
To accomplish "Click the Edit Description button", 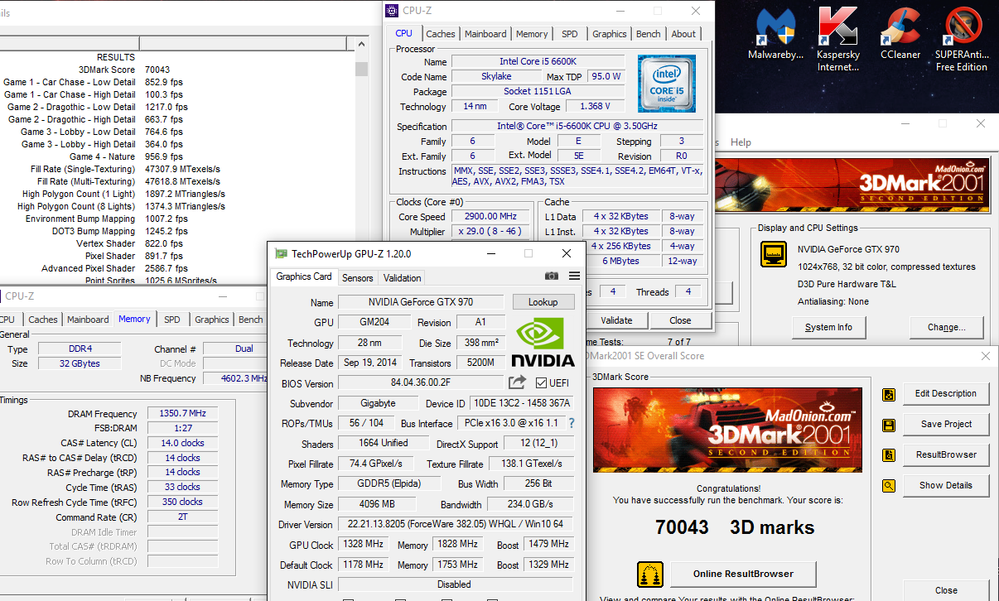I will click(x=946, y=394).
